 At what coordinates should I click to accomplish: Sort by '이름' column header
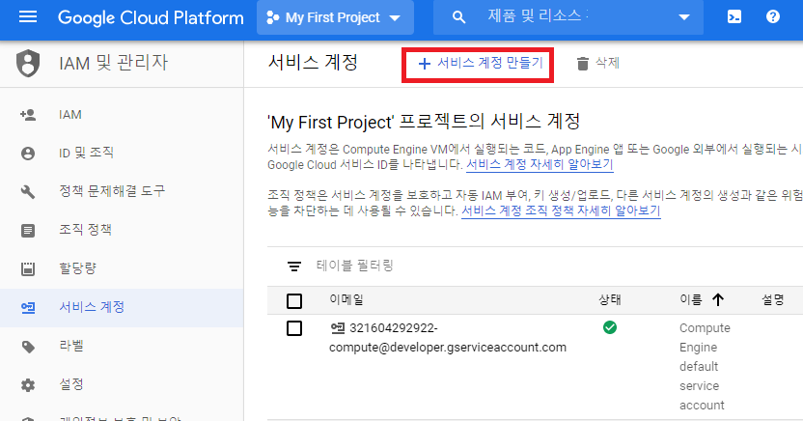[691, 299]
